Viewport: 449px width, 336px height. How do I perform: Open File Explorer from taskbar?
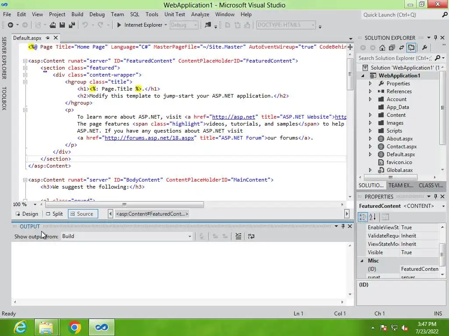point(46,327)
